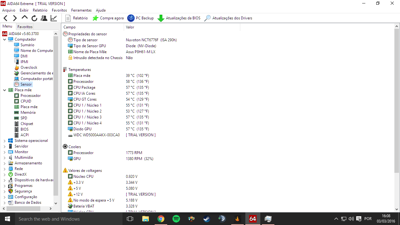Image resolution: width=400 pixels, height=225 pixels.
Task: Open the Exibir menu
Action: pos(24,10)
